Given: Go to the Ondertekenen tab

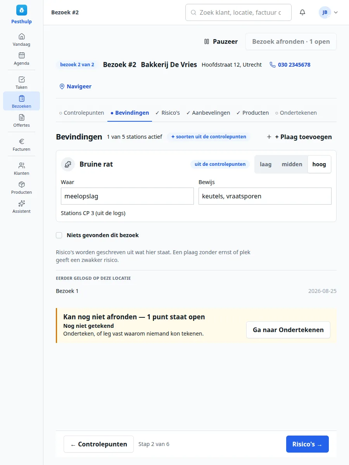Looking at the screenshot, I should point(296,113).
